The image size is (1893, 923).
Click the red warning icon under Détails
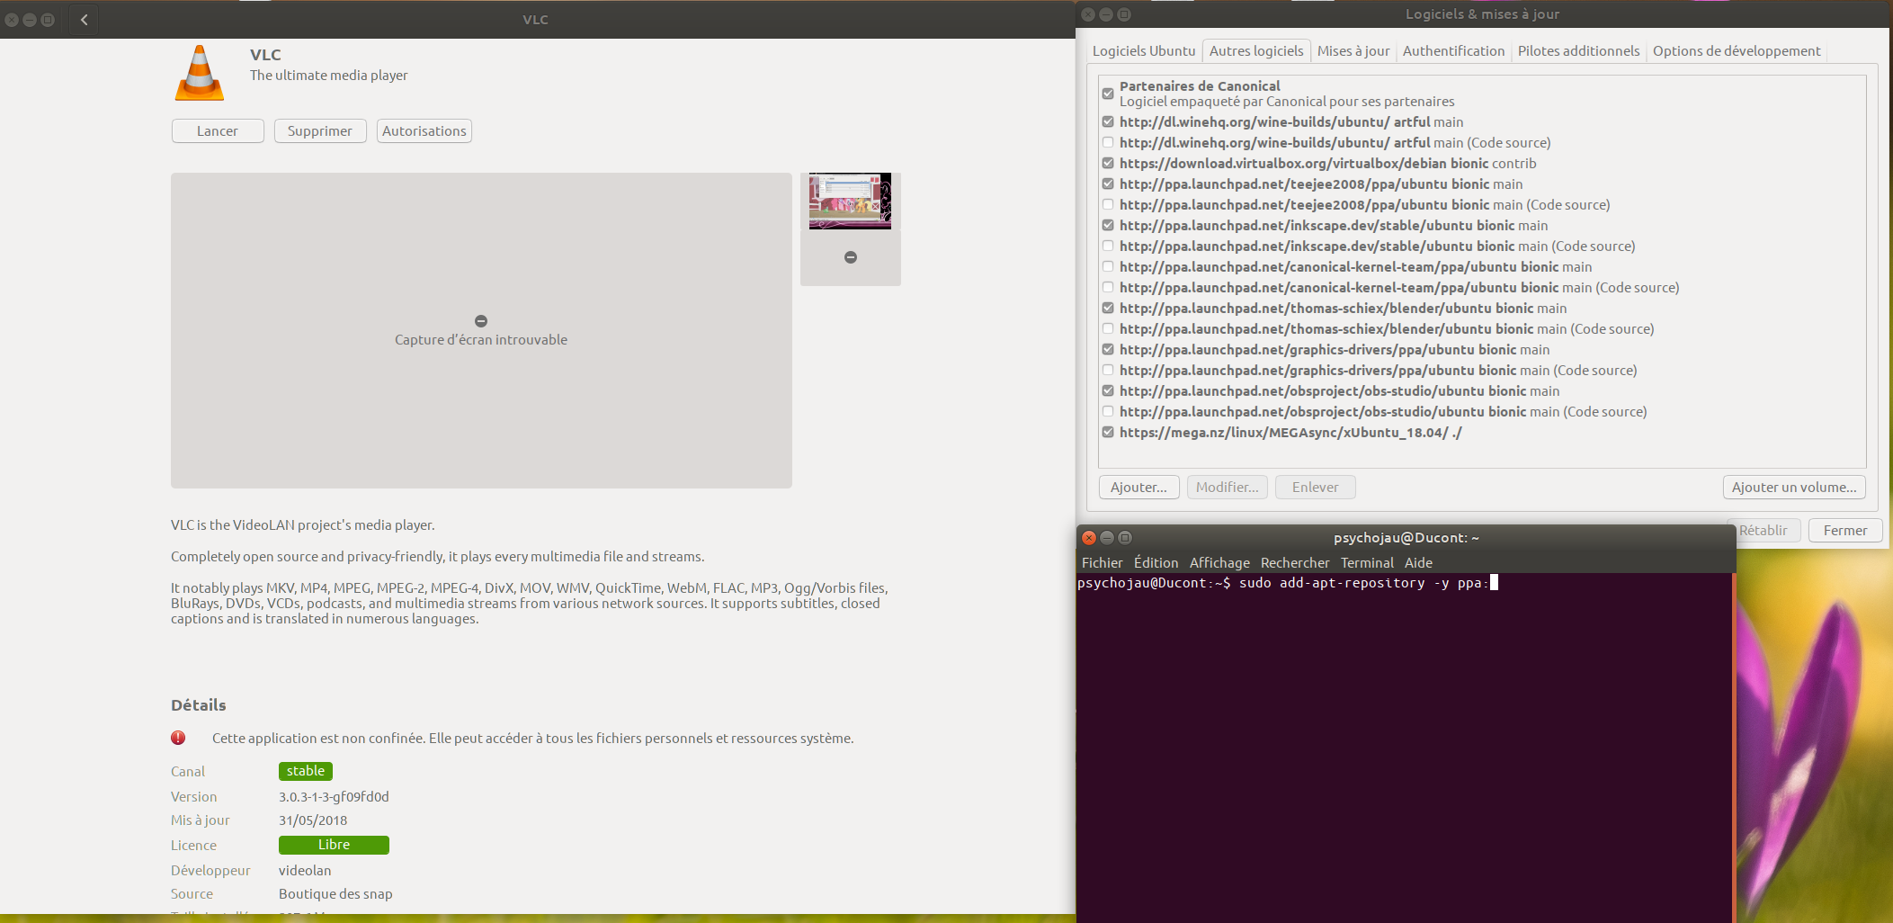click(178, 738)
